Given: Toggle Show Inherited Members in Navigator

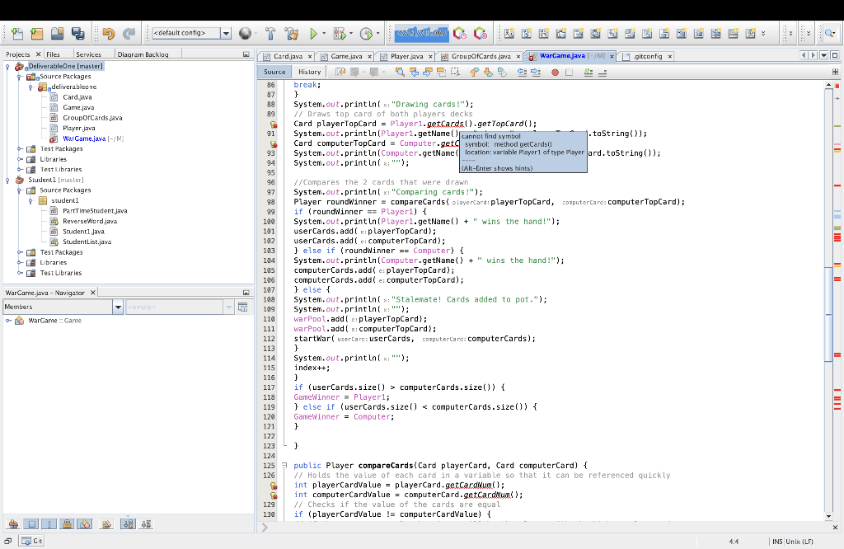Looking at the screenshot, I should (x=14, y=523).
